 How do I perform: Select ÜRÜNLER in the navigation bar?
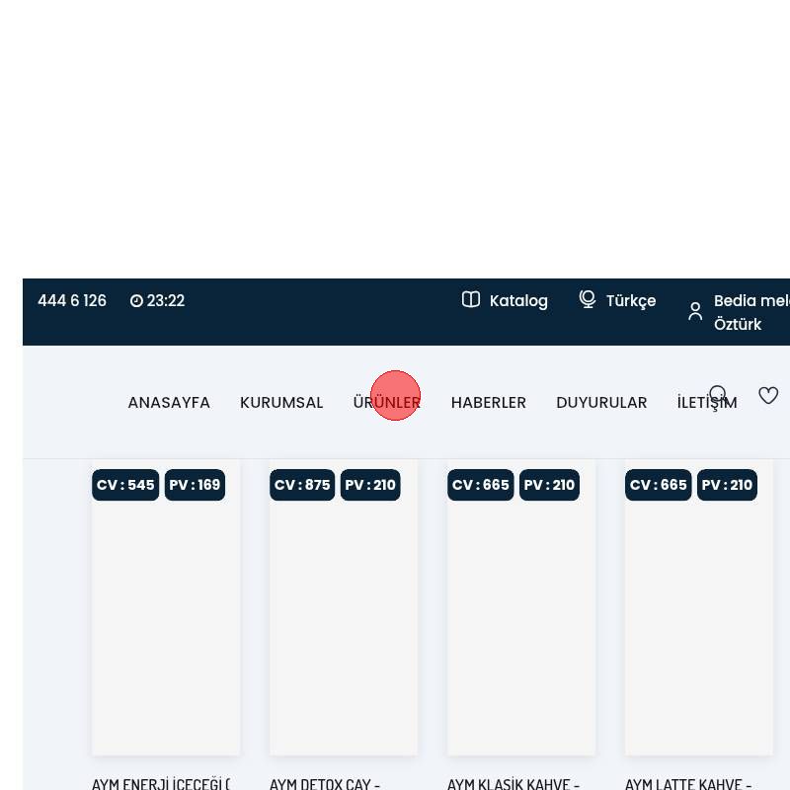tap(386, 403)
